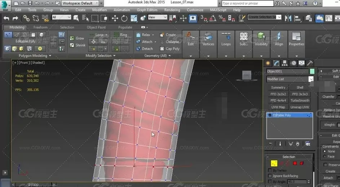
Task: Select the None constraint radio button
Action: coord(324,151)
